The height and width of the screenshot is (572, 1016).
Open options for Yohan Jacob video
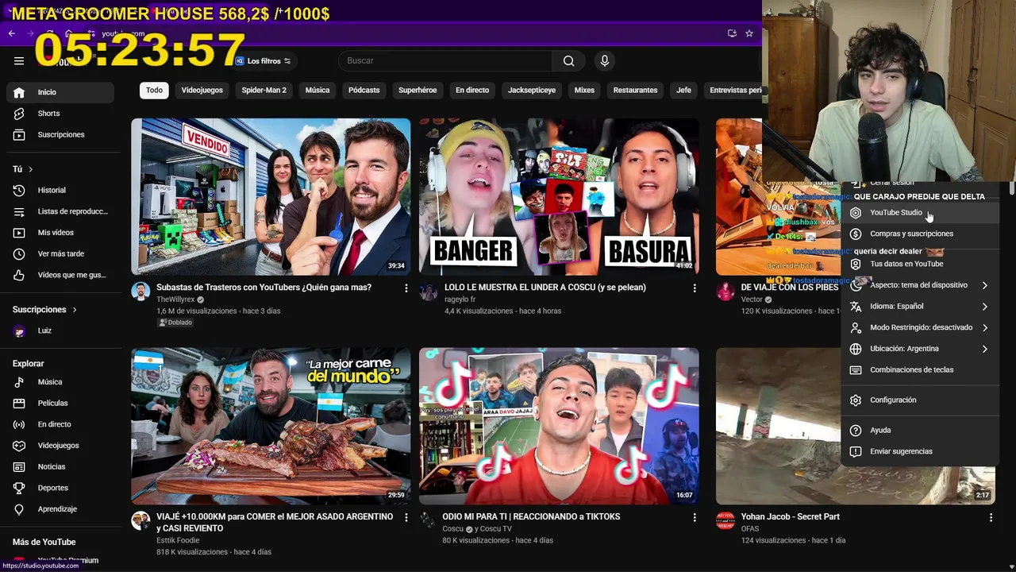coord(991,517)
